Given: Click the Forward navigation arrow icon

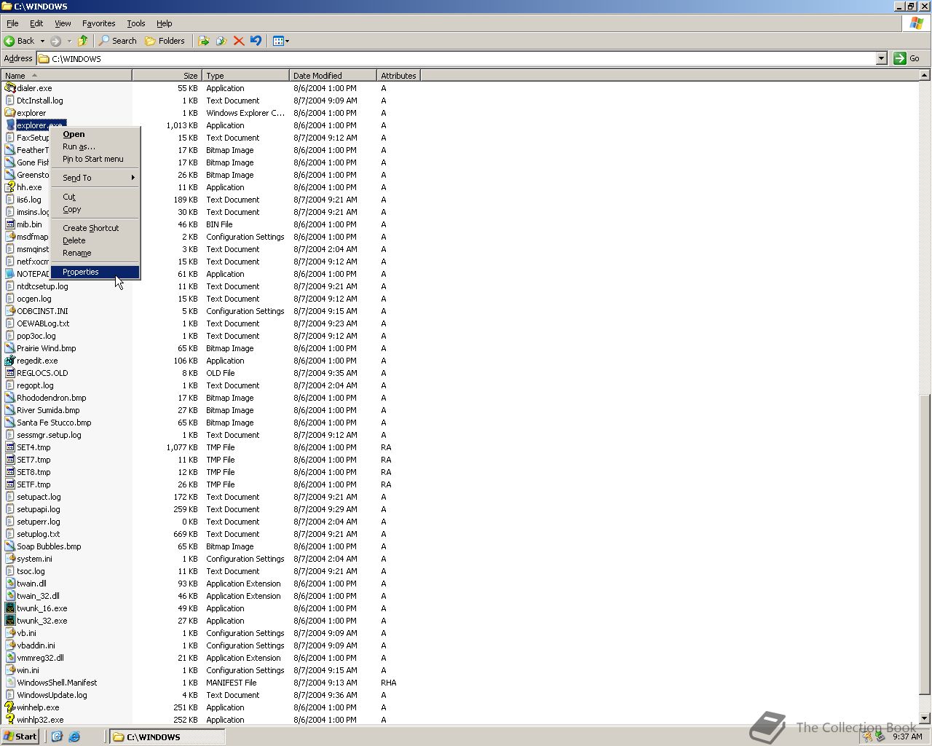Looking at the screenshot, I should 55,41.
